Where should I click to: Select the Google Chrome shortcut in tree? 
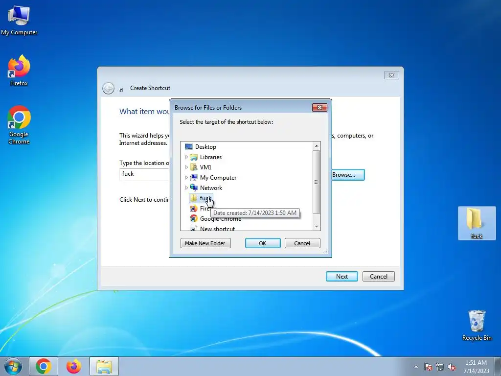pos(221,219)
